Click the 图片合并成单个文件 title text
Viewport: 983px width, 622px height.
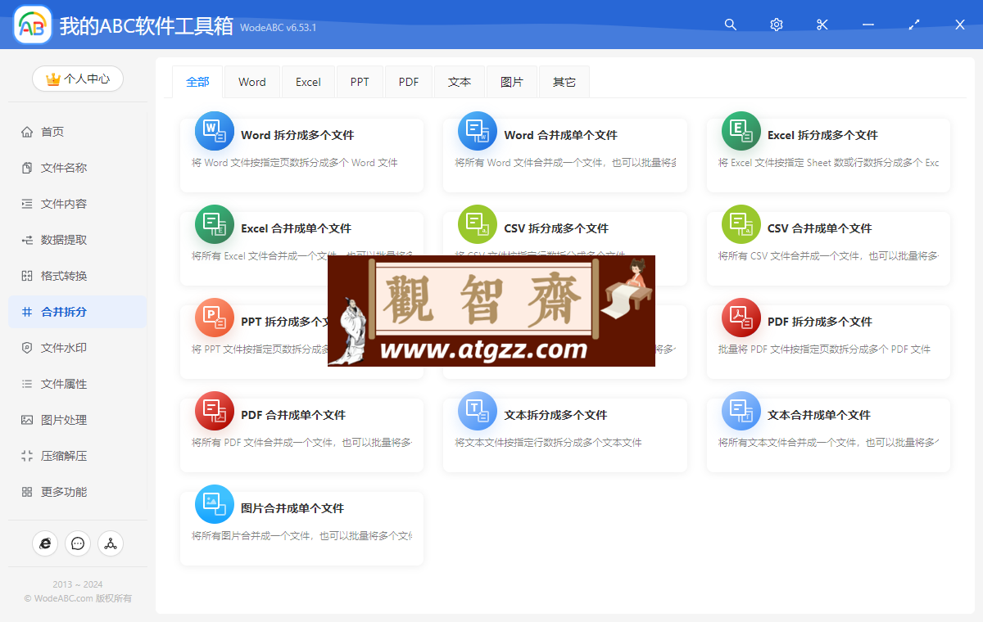click(x=292, y=508)
